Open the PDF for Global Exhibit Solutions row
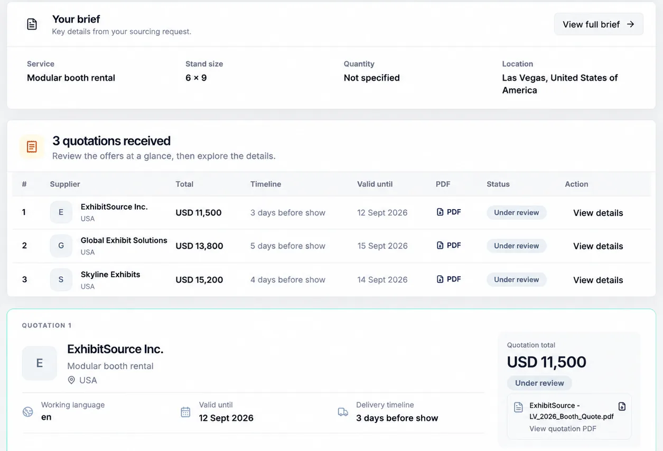663x451 pixels. pos(449,245)
